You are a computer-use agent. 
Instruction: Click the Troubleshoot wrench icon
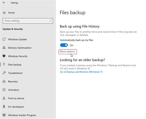pos(4,73)
